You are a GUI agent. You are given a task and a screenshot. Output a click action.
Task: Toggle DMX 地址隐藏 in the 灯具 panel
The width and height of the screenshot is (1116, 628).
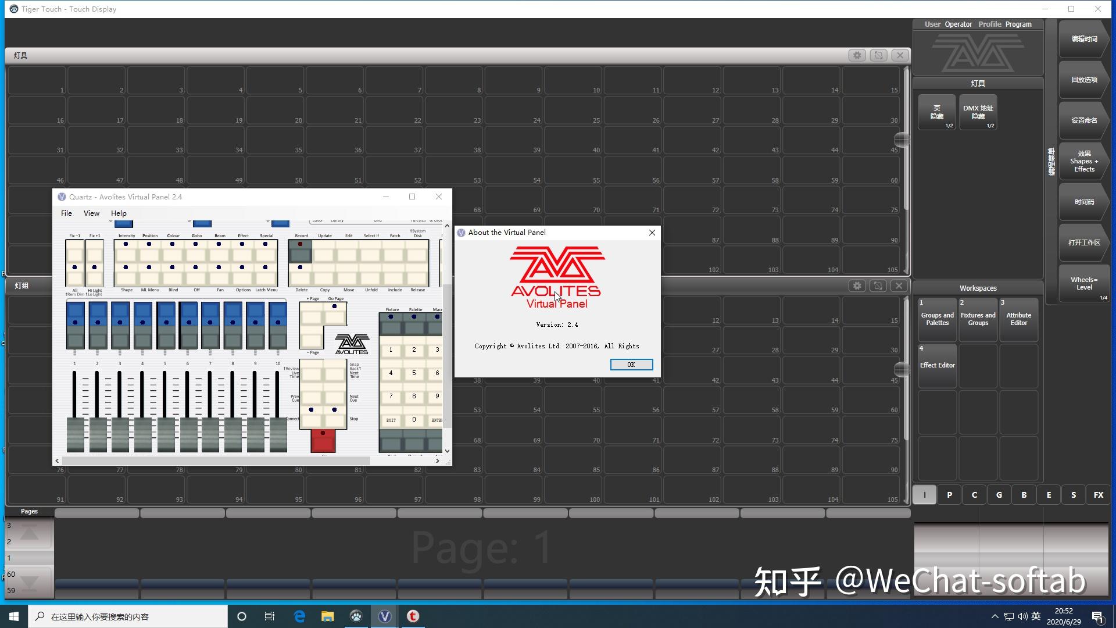click(978, 112)
